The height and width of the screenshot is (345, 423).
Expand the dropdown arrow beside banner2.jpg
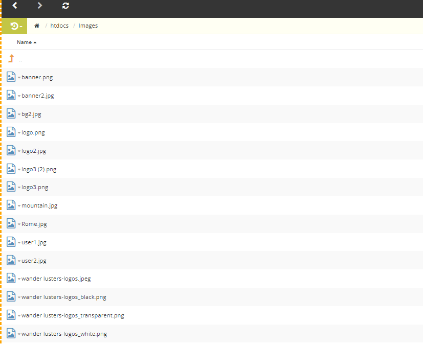coord(19,96)
